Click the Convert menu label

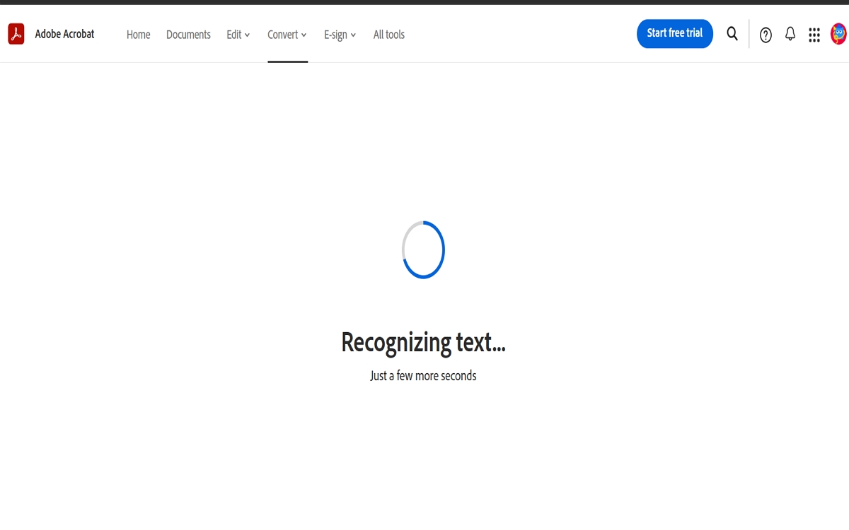click(x=282, y=35)
